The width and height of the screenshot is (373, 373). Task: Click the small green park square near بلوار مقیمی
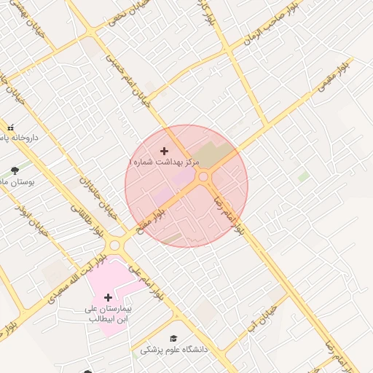[x=304, y=176]
